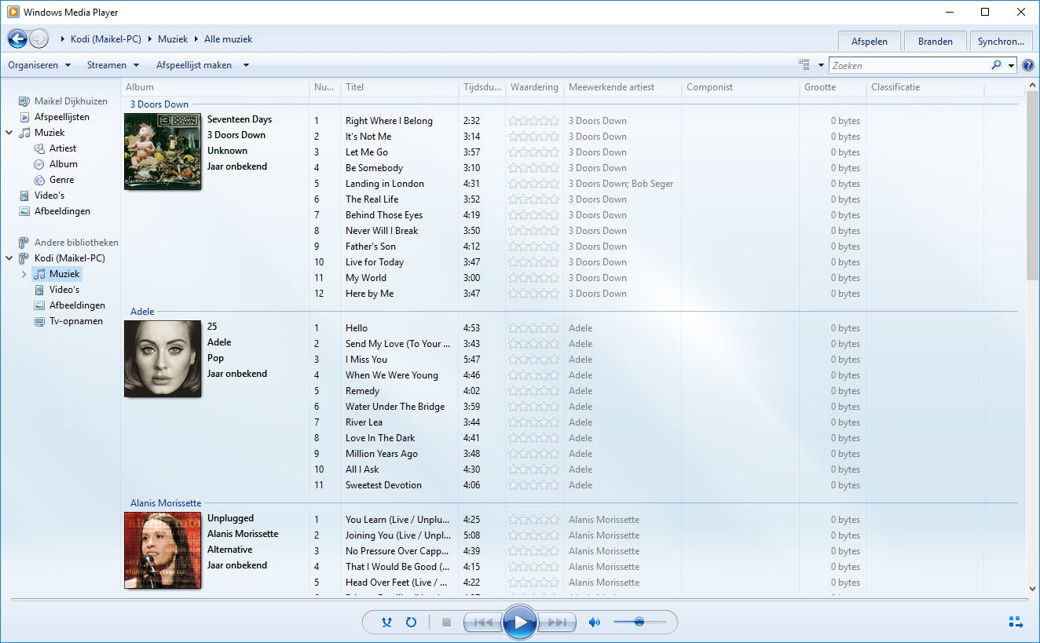Screen dimensions: 1040x643
Task: Click the Alanis Morissette group header
Action: [166, 503]
